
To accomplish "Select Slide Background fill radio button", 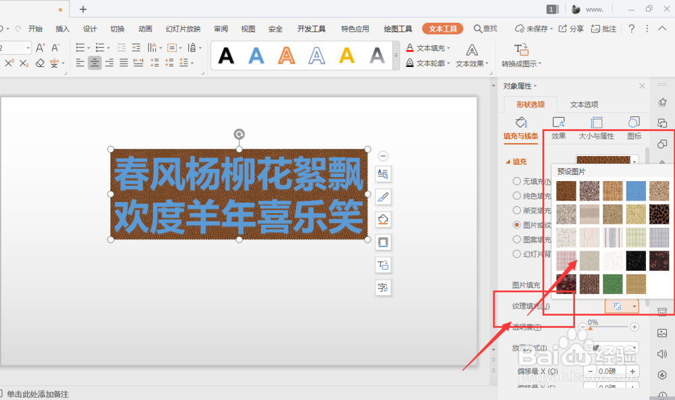I will (x=516, y=254).
